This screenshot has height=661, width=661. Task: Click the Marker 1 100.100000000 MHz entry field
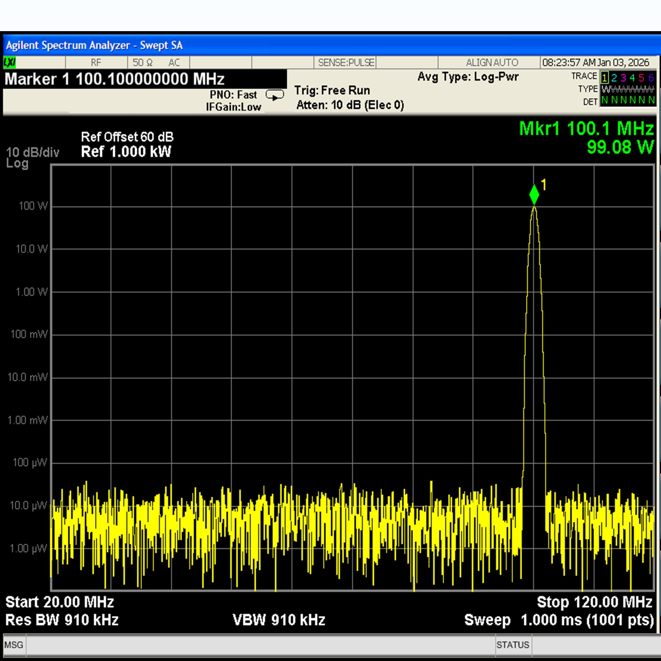[x=145, y=79]
